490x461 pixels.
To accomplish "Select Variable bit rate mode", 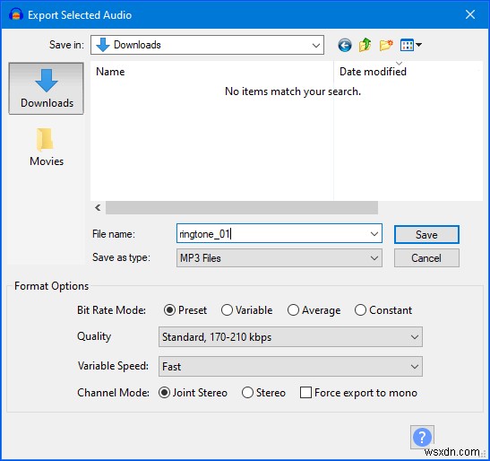I will pyautogui.click(x=246, y=310).
